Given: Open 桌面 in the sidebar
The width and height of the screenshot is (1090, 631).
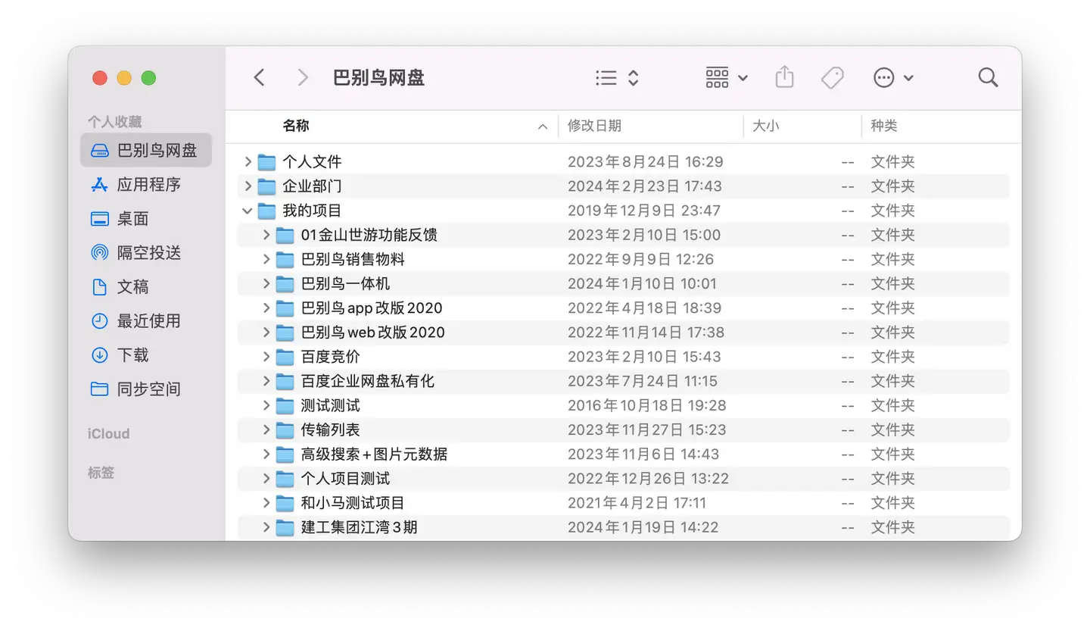Looking at the screenshot, I should 146,218.
